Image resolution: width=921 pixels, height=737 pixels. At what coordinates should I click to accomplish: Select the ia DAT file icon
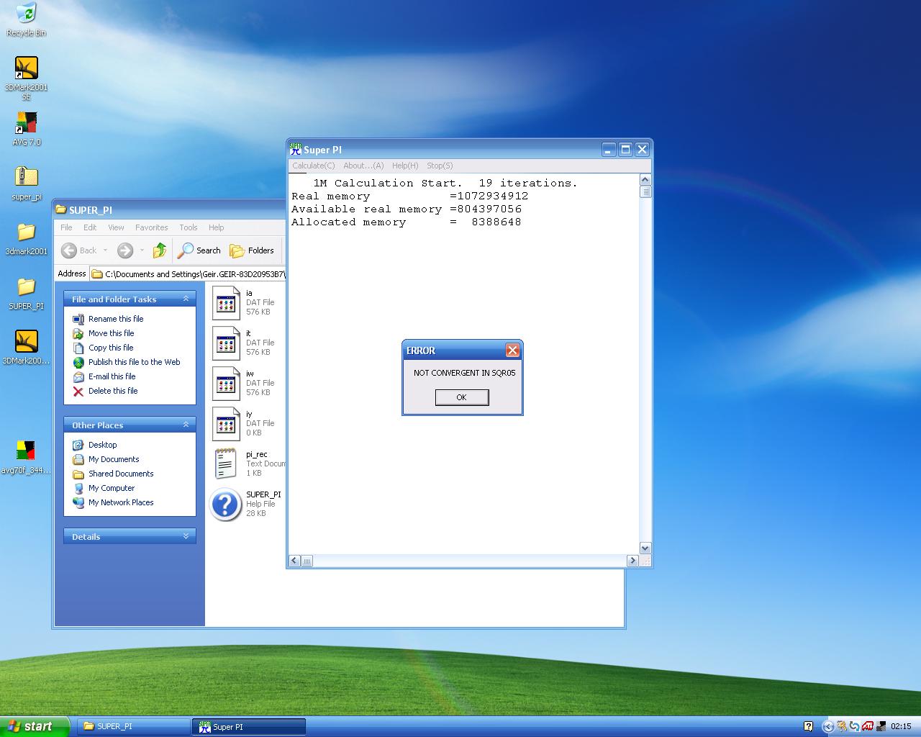pos(226,303)
